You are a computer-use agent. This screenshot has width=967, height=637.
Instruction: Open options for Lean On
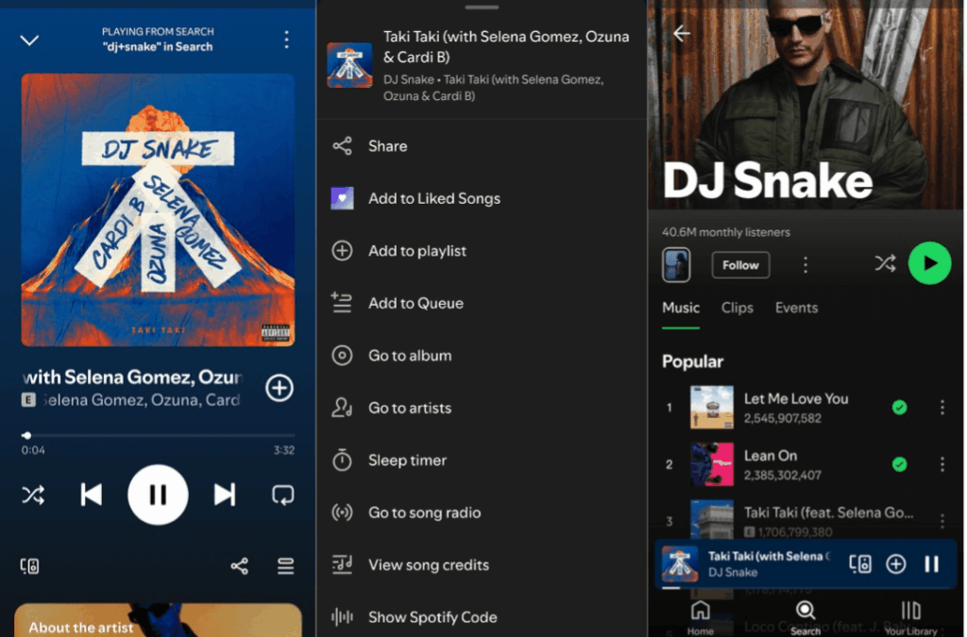[x=942, y=464]
